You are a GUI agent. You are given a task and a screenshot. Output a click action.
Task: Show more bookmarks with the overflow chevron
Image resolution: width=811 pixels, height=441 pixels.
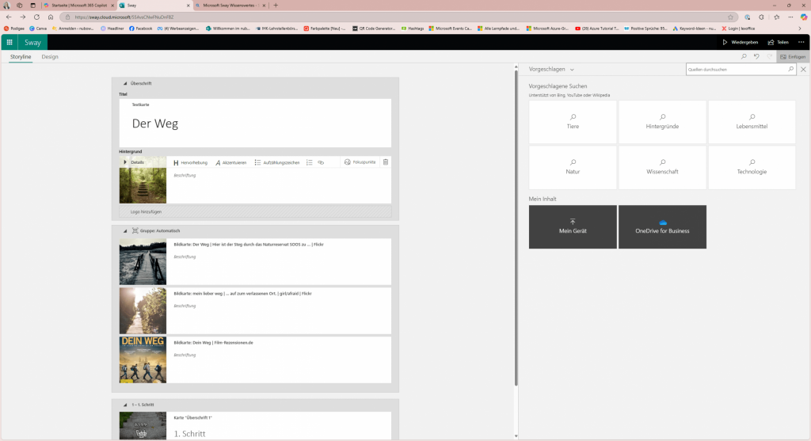pos(800,29)
